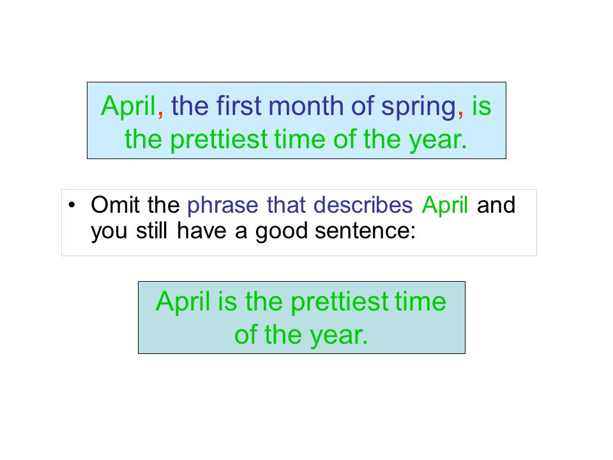
Task: Click the first red comma after April
Action: 160,114
